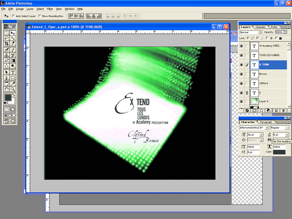Reset to default colors icon
Image resolution: width=292 pixels, height=219 pixels.
[x=5, y=103]
